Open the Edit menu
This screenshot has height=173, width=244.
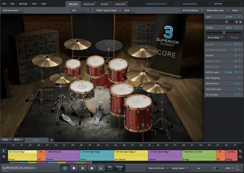click(14, 3)
